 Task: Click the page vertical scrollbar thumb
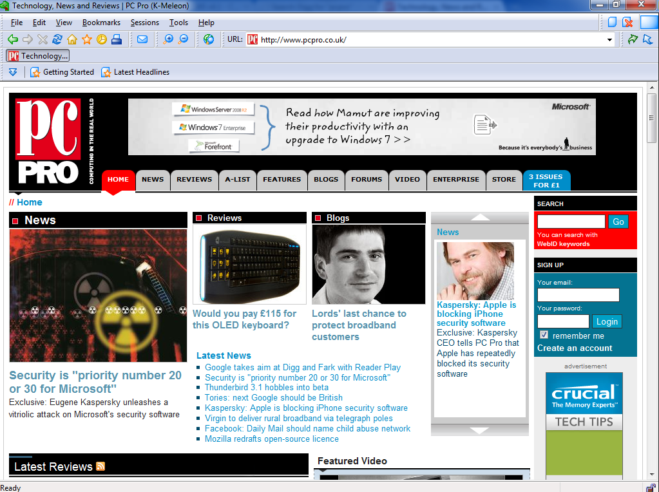click(x=651, y=118)
